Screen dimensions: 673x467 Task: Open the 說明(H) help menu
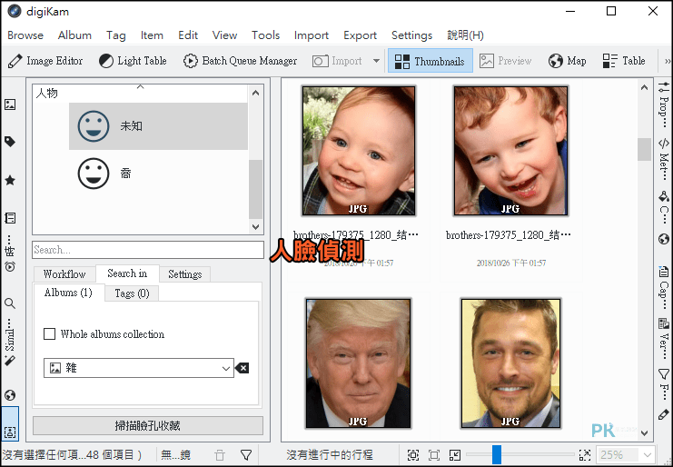tap(465, 35)
